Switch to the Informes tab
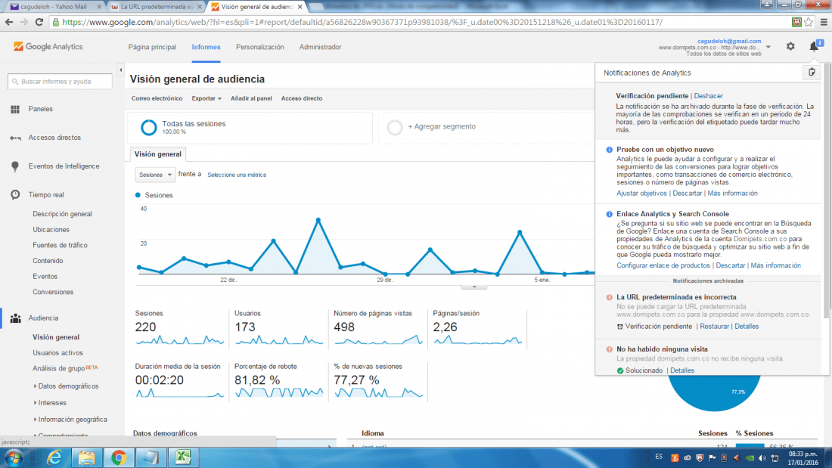 click(x=206, y=47)
